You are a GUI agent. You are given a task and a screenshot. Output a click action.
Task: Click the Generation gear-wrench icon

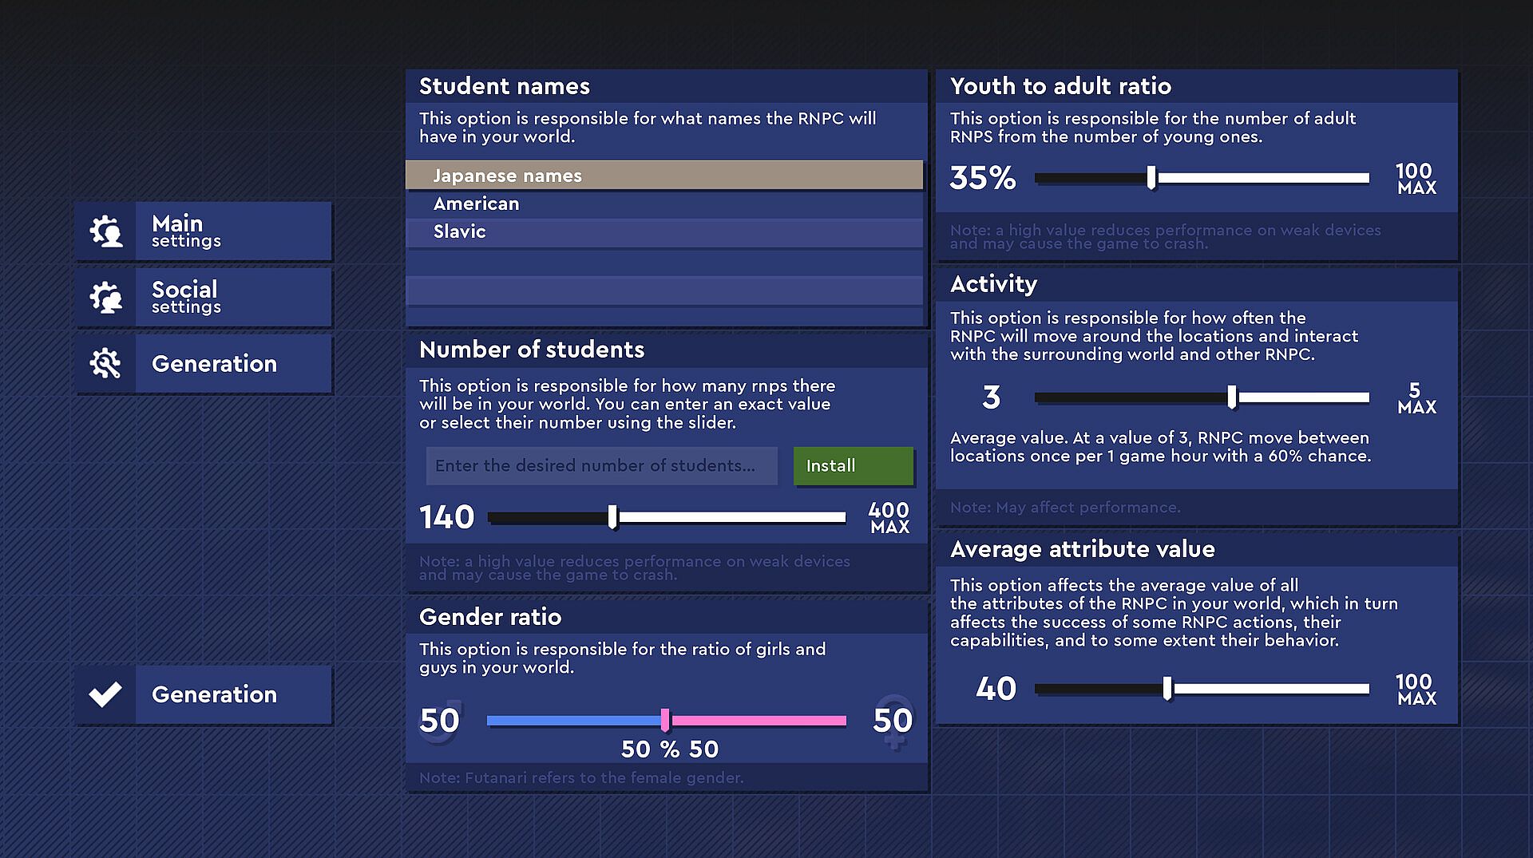pyautogui.click(x=105, y=364)
